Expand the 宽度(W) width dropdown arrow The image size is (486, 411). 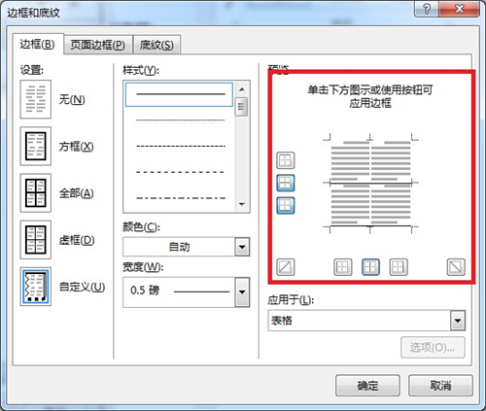(242, 291)
